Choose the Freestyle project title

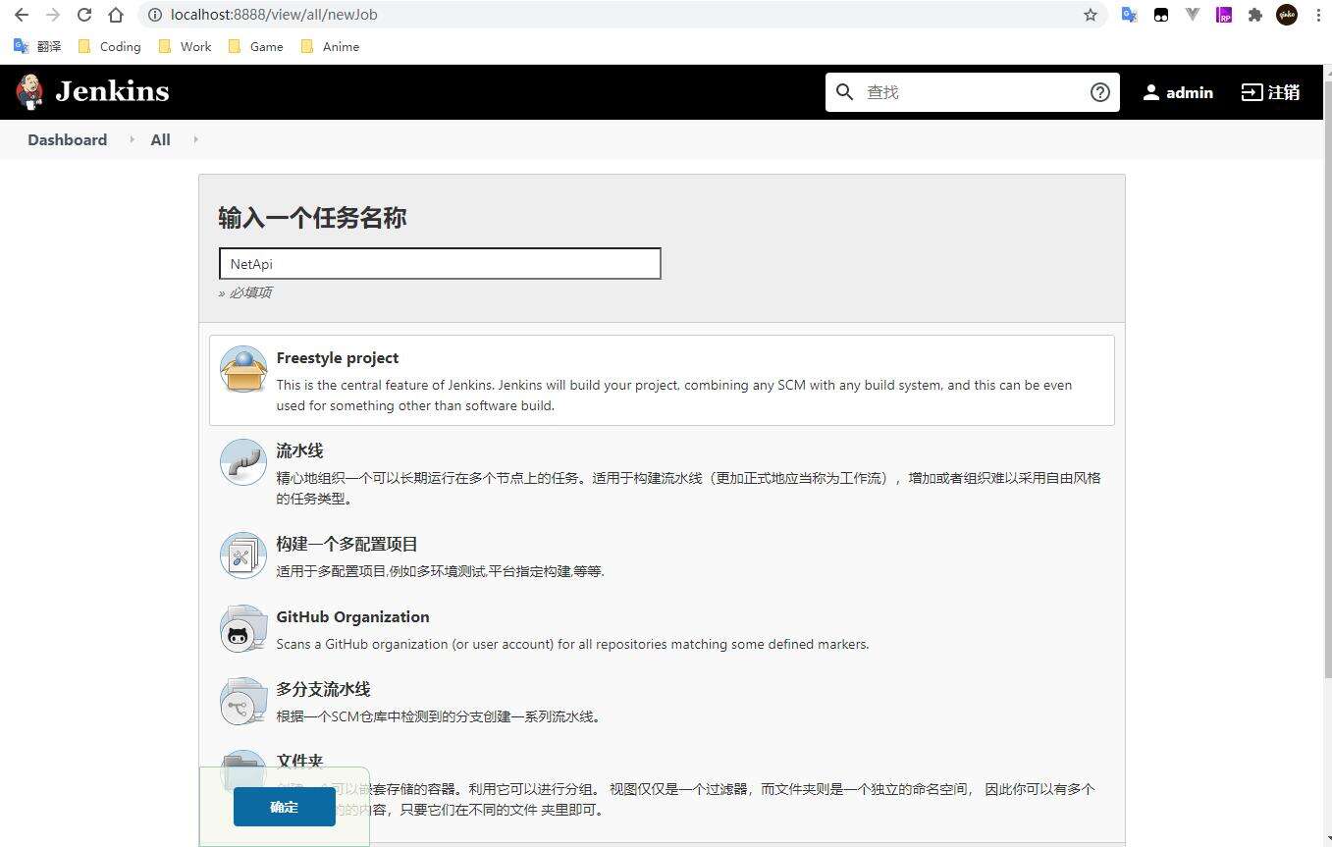pos(338,358)
